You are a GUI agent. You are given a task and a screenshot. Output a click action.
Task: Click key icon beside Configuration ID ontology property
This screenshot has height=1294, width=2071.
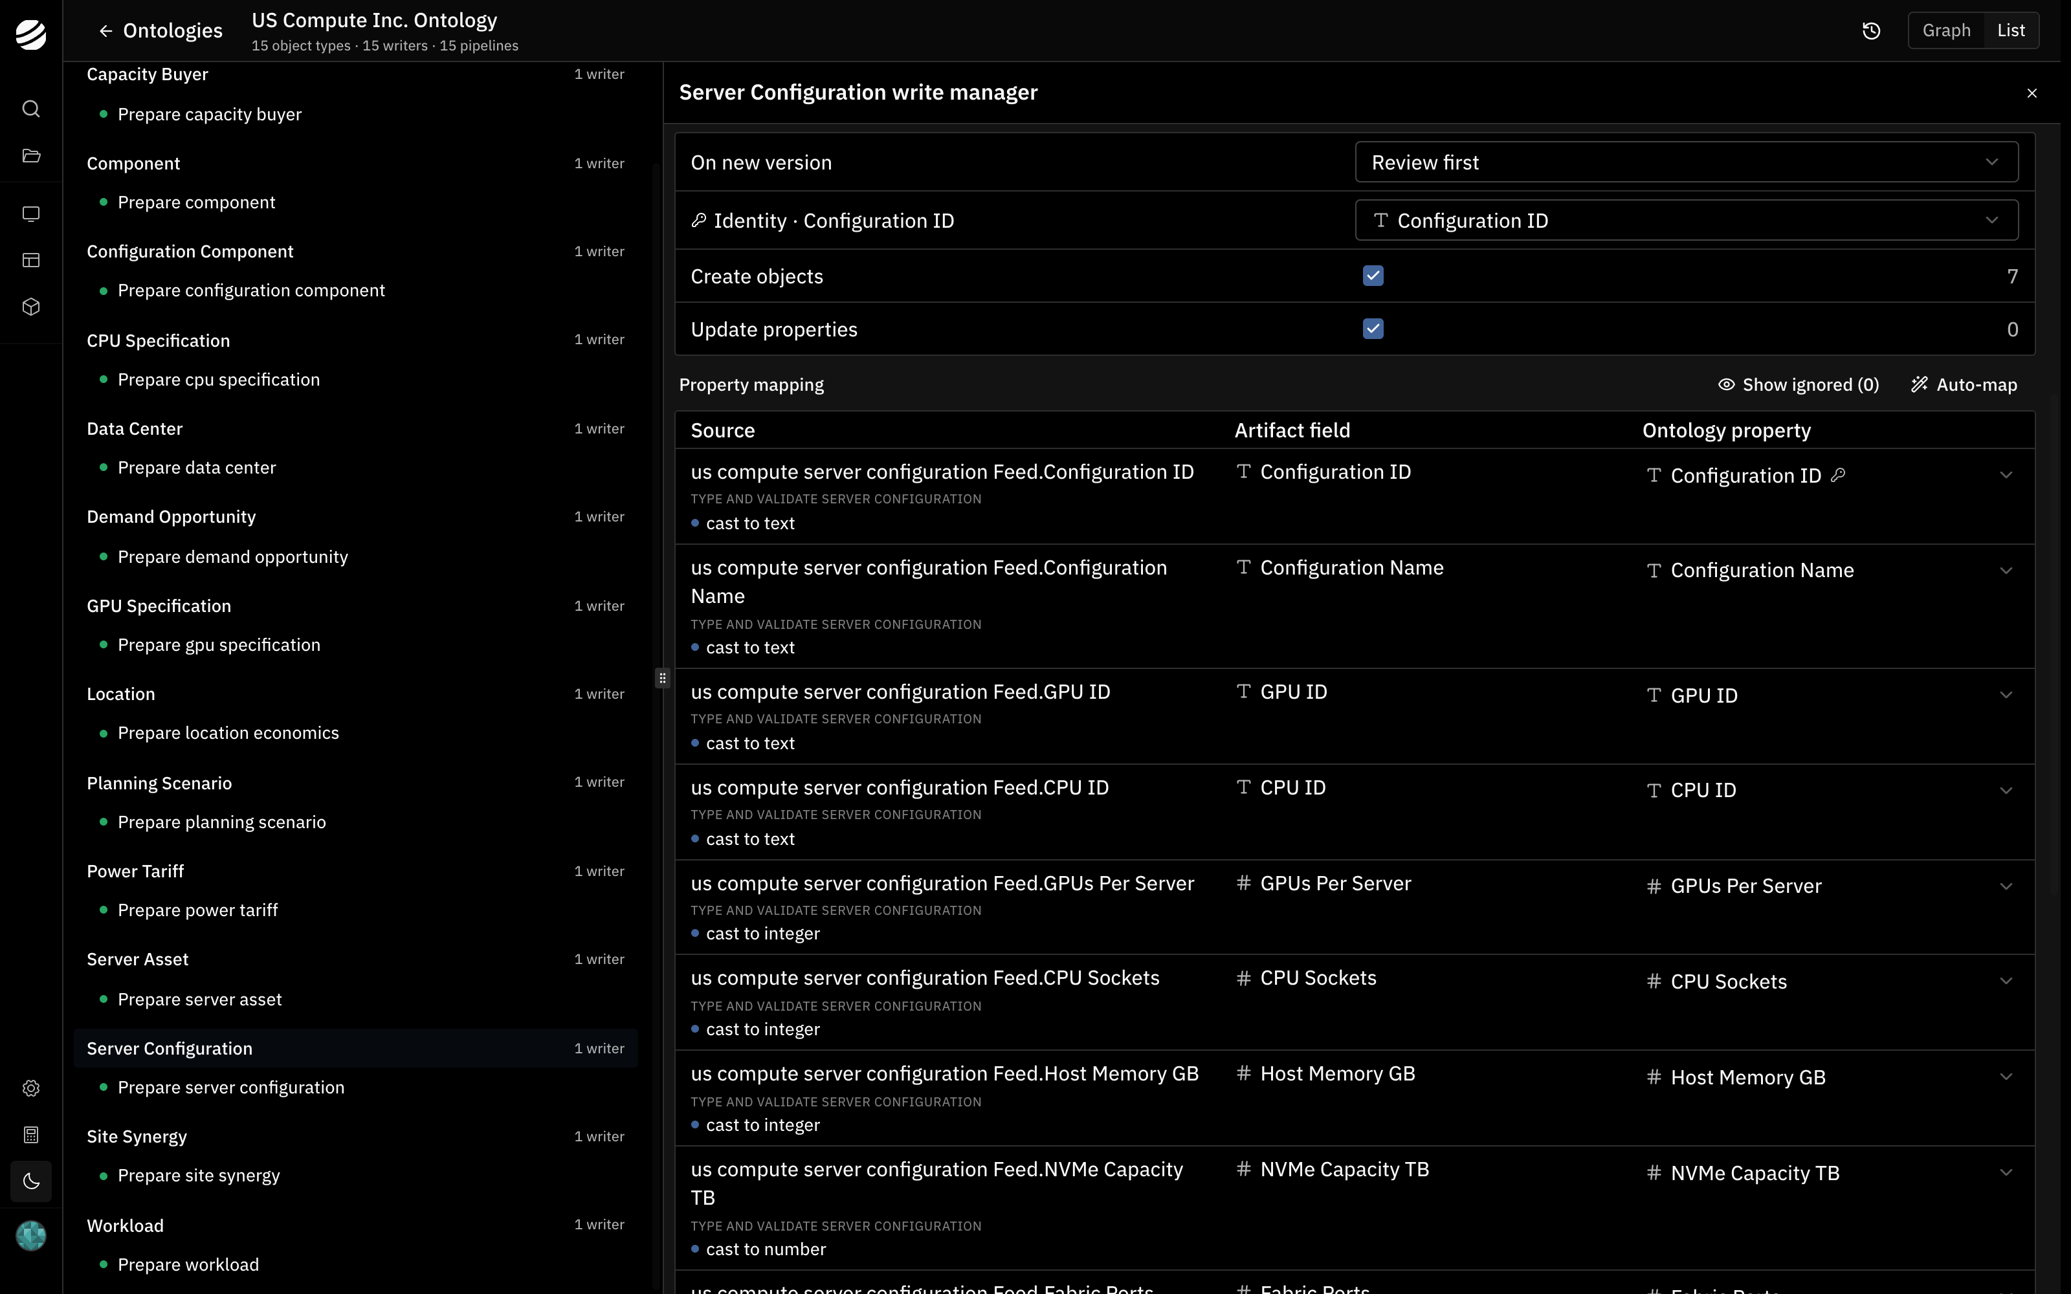(x=1837, y=475)
